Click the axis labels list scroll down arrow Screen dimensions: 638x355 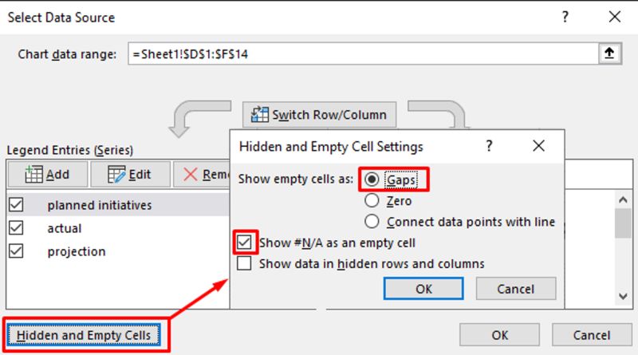click(x=623, y=297)
